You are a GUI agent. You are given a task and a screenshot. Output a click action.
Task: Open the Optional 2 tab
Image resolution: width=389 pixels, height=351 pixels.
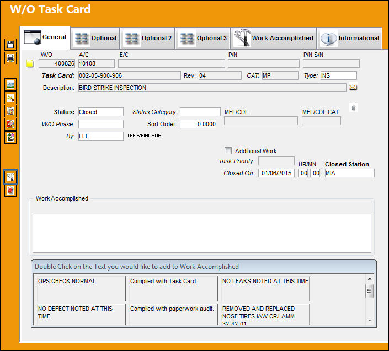click(x=148, y=38)
